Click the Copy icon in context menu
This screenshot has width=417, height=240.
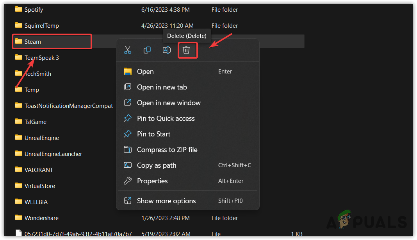pos(147,50)
